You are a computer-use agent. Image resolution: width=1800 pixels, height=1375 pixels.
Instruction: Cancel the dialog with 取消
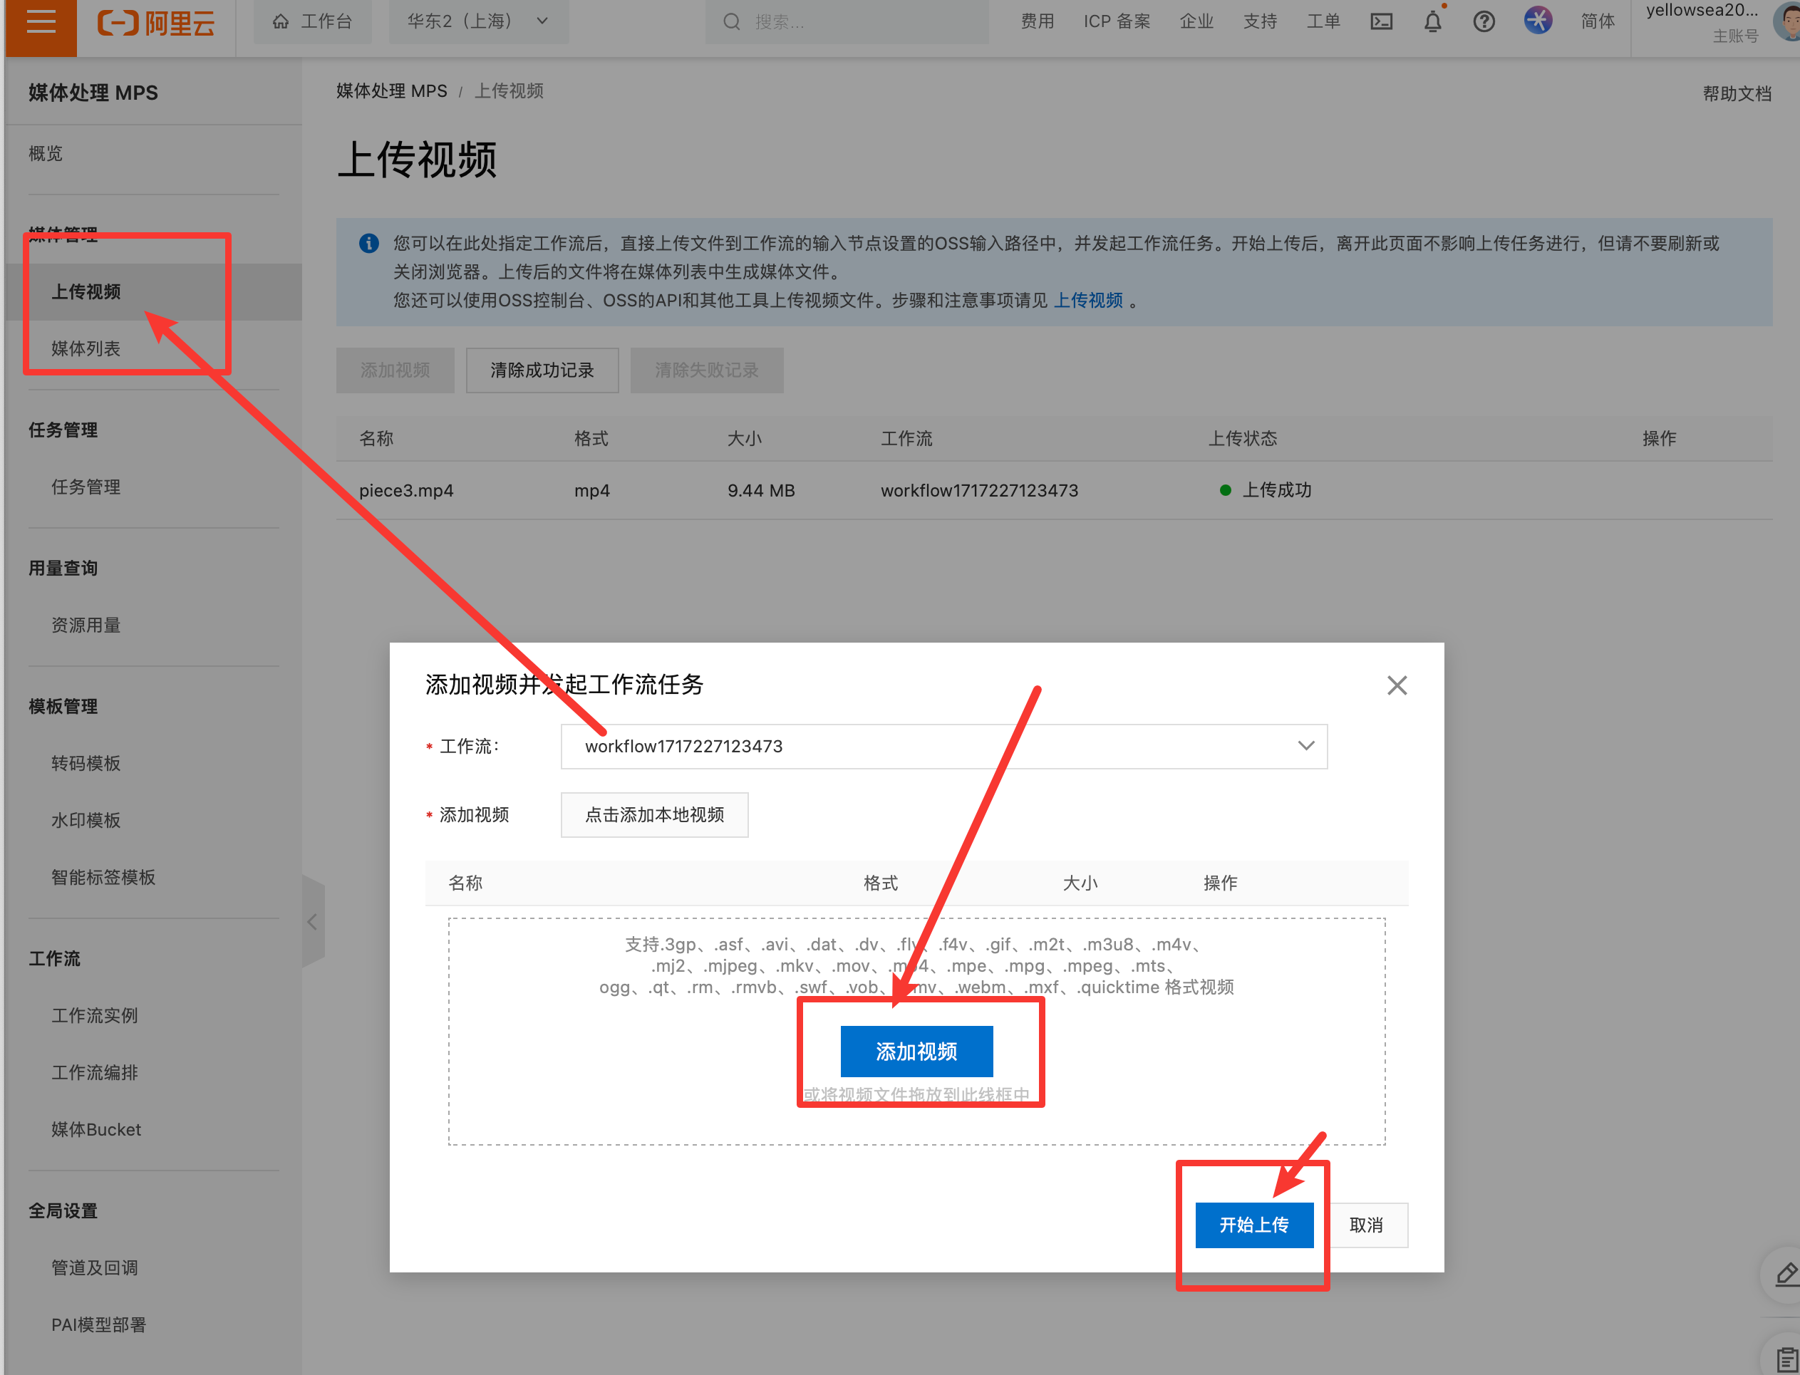(1365, 1225)
